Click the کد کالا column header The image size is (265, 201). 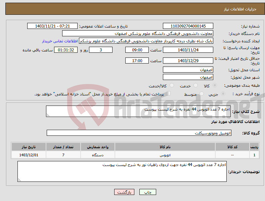(x=232, y=147)
